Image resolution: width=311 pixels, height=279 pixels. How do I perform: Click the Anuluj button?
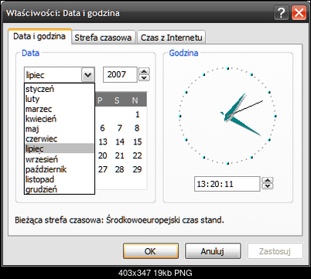click(x=213, y=251)
